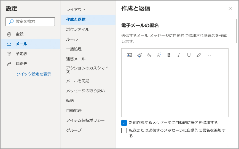Click inside the signature text editing area
The height and width of the screenshot is (149, 239).
pyautogui.click(x=175, y=88)
